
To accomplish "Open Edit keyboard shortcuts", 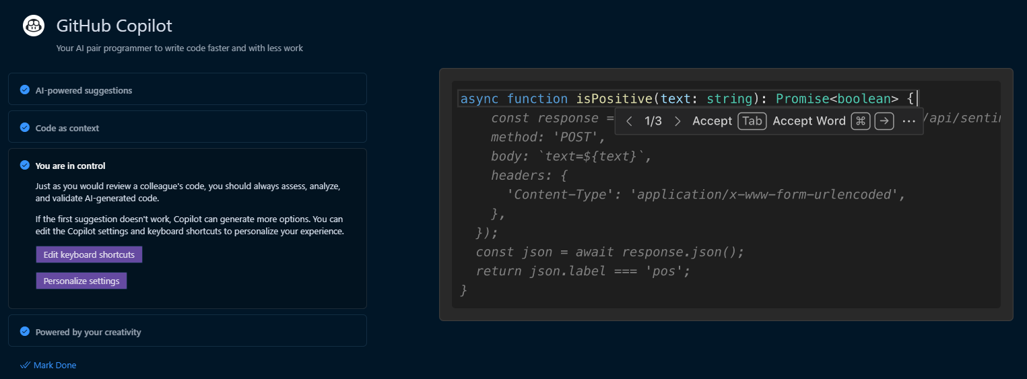I will pos(89,254).
